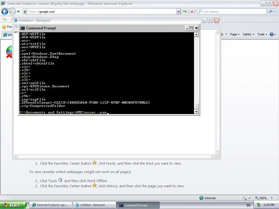279x209 pixels.
Task: Click Notepad horizontal scrollbar right arrow
Action: 213,156
